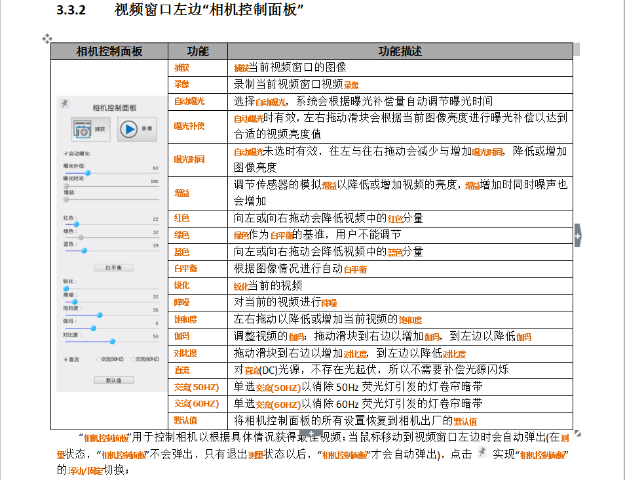Screen dimensions: 625x480
Task: Toggle the 自动曝光 checkbox in the panel
Action: click(66, 153)
